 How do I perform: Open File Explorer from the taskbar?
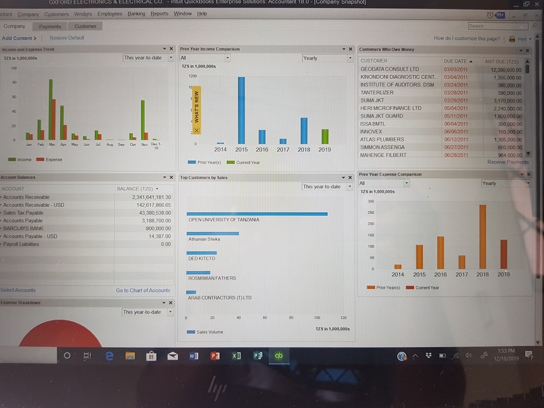pyautogui.click(x=130, y=356)
